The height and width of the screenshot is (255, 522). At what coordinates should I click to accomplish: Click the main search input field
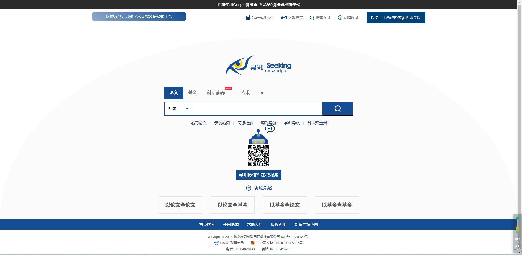tap(257, 109)
